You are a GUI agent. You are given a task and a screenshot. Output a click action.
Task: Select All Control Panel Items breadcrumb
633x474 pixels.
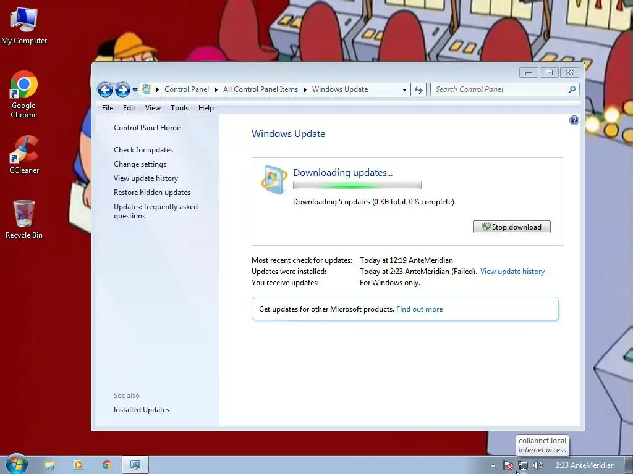point(260,89)
